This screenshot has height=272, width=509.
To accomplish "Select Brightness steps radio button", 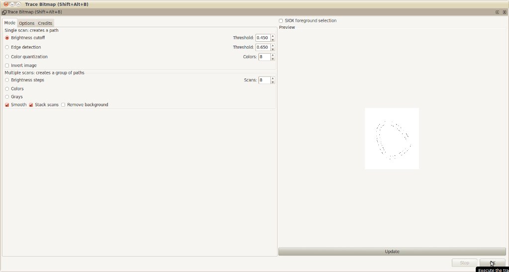I will click(7, 80).
